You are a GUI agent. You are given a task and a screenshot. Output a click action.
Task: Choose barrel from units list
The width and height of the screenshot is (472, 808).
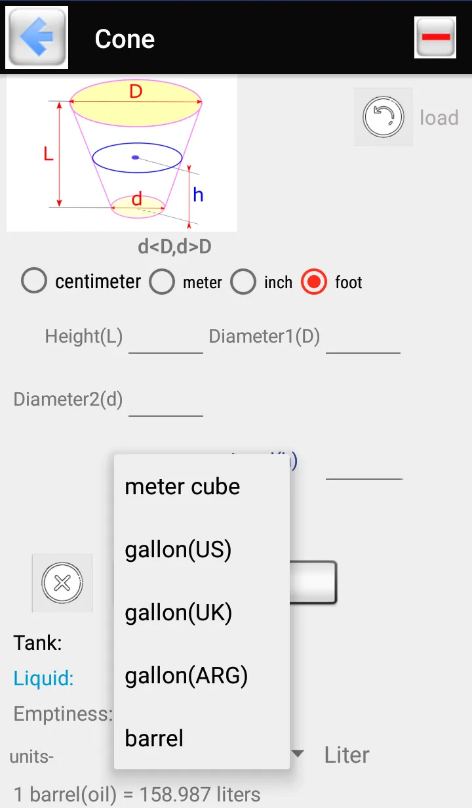point(202,738)
